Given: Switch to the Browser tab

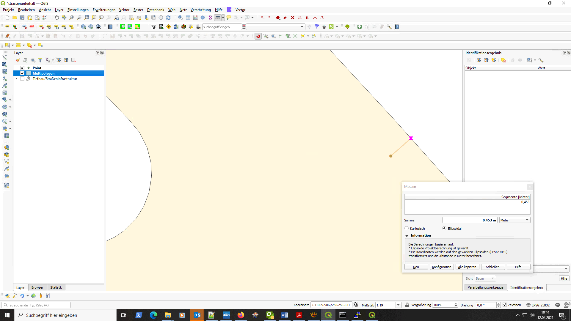Looking at the screenshot, I should (37, 287).
